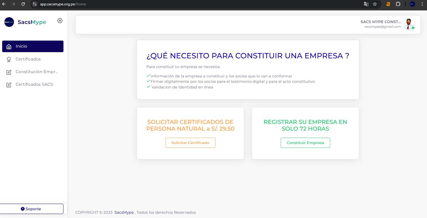Open the browser three-dot menu
427x218 pixels.
click(x=422, y=4)
